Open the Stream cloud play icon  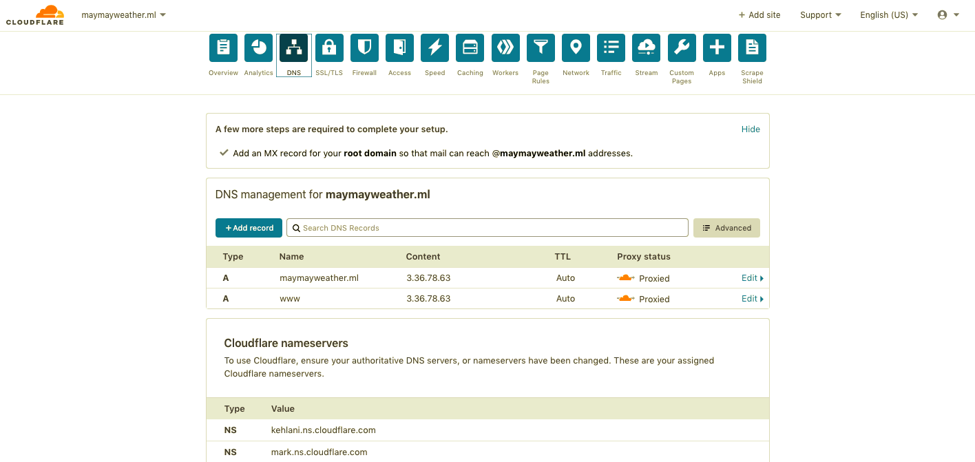[646, 48]
